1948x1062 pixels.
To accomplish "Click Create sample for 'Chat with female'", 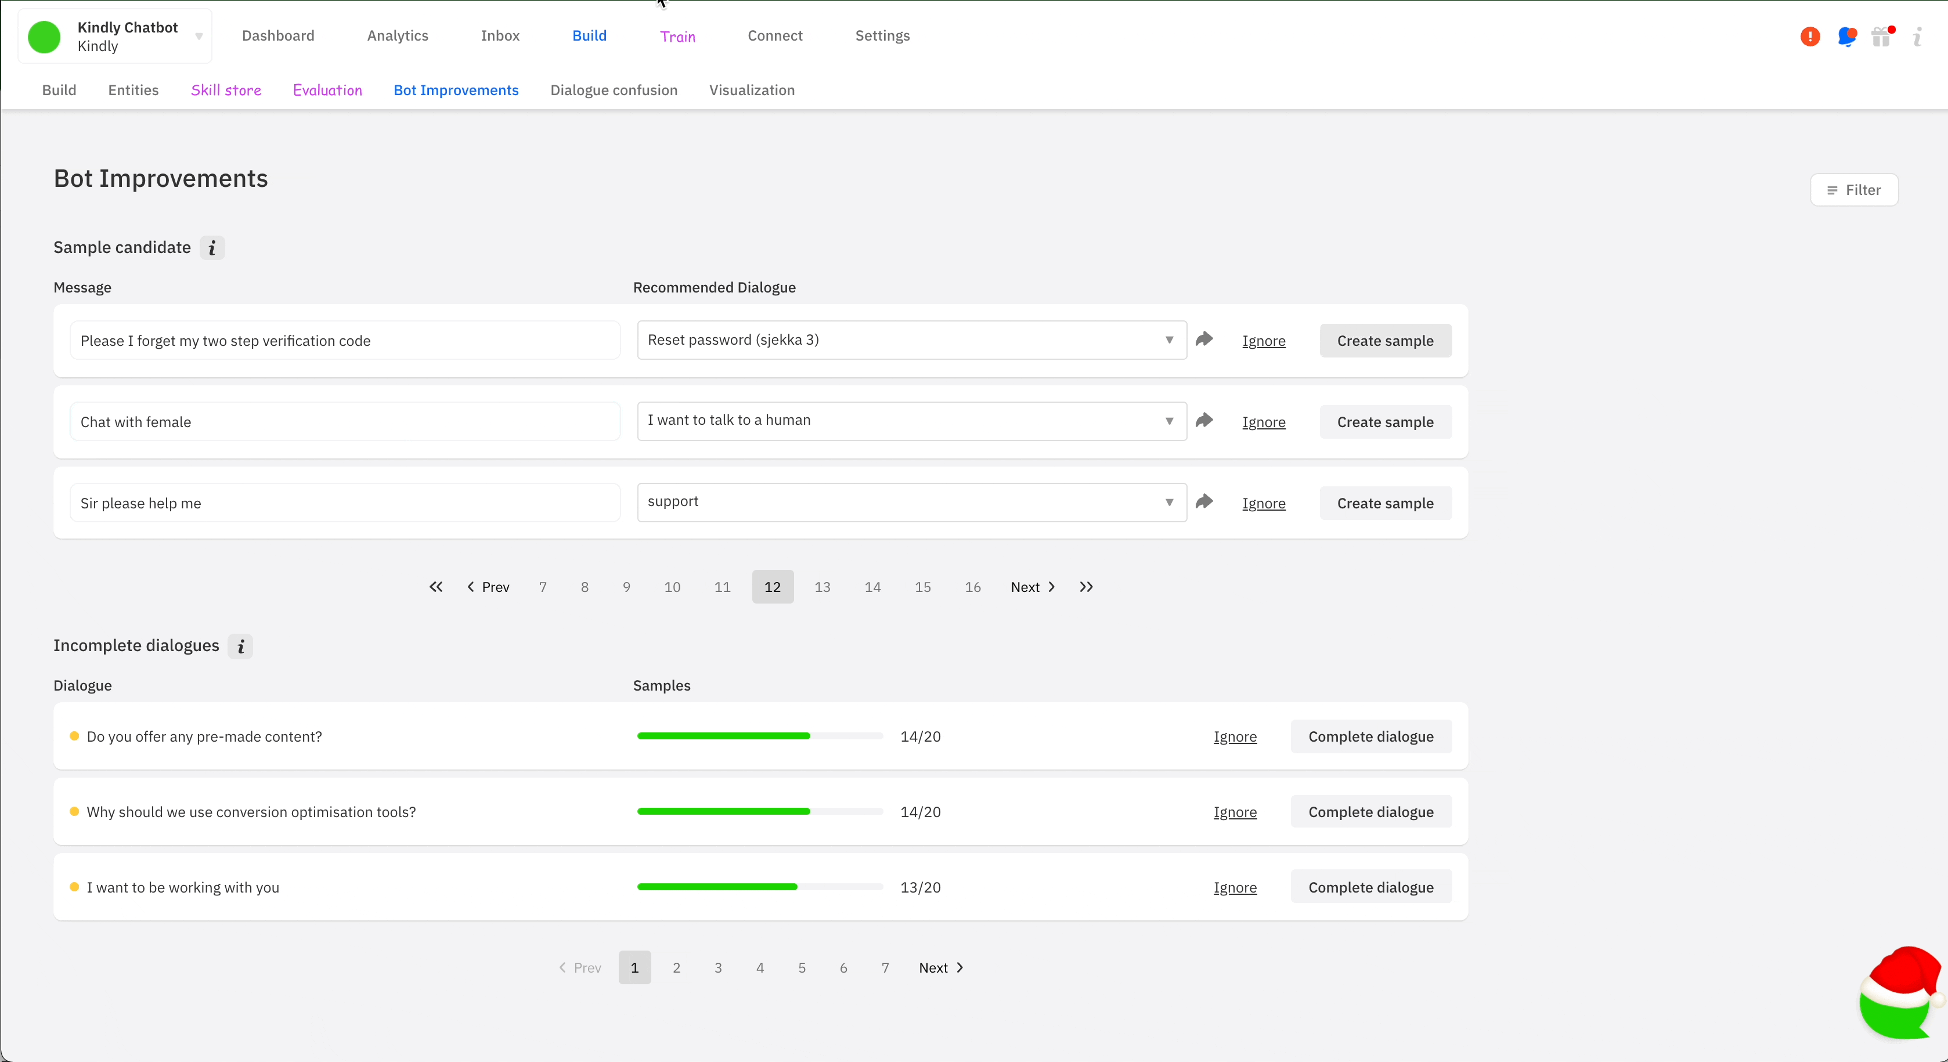I will click(1386, 421).
